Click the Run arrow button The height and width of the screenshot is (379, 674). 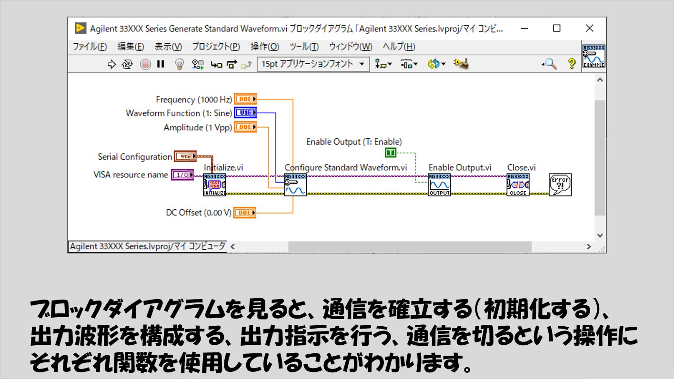pos(112,64)
